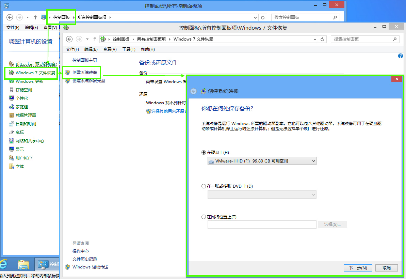Open the 工具(T) menu
This screenshot has width=406, height=279.
[129, 49]
